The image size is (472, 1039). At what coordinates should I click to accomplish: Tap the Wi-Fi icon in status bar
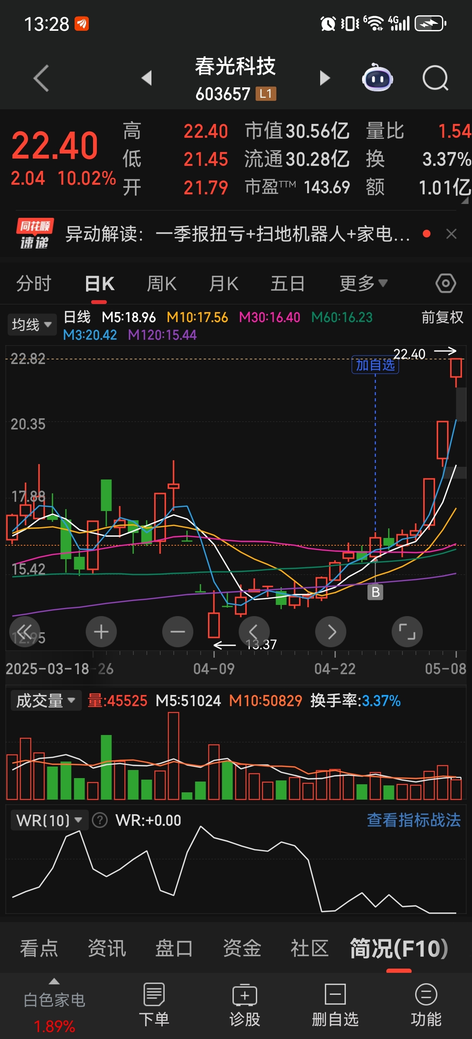[373, 23]
